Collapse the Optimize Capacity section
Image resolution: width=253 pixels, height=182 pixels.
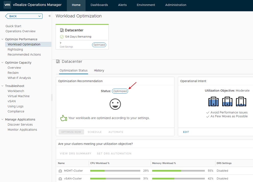pyautogui.click(x=2, y=63)
